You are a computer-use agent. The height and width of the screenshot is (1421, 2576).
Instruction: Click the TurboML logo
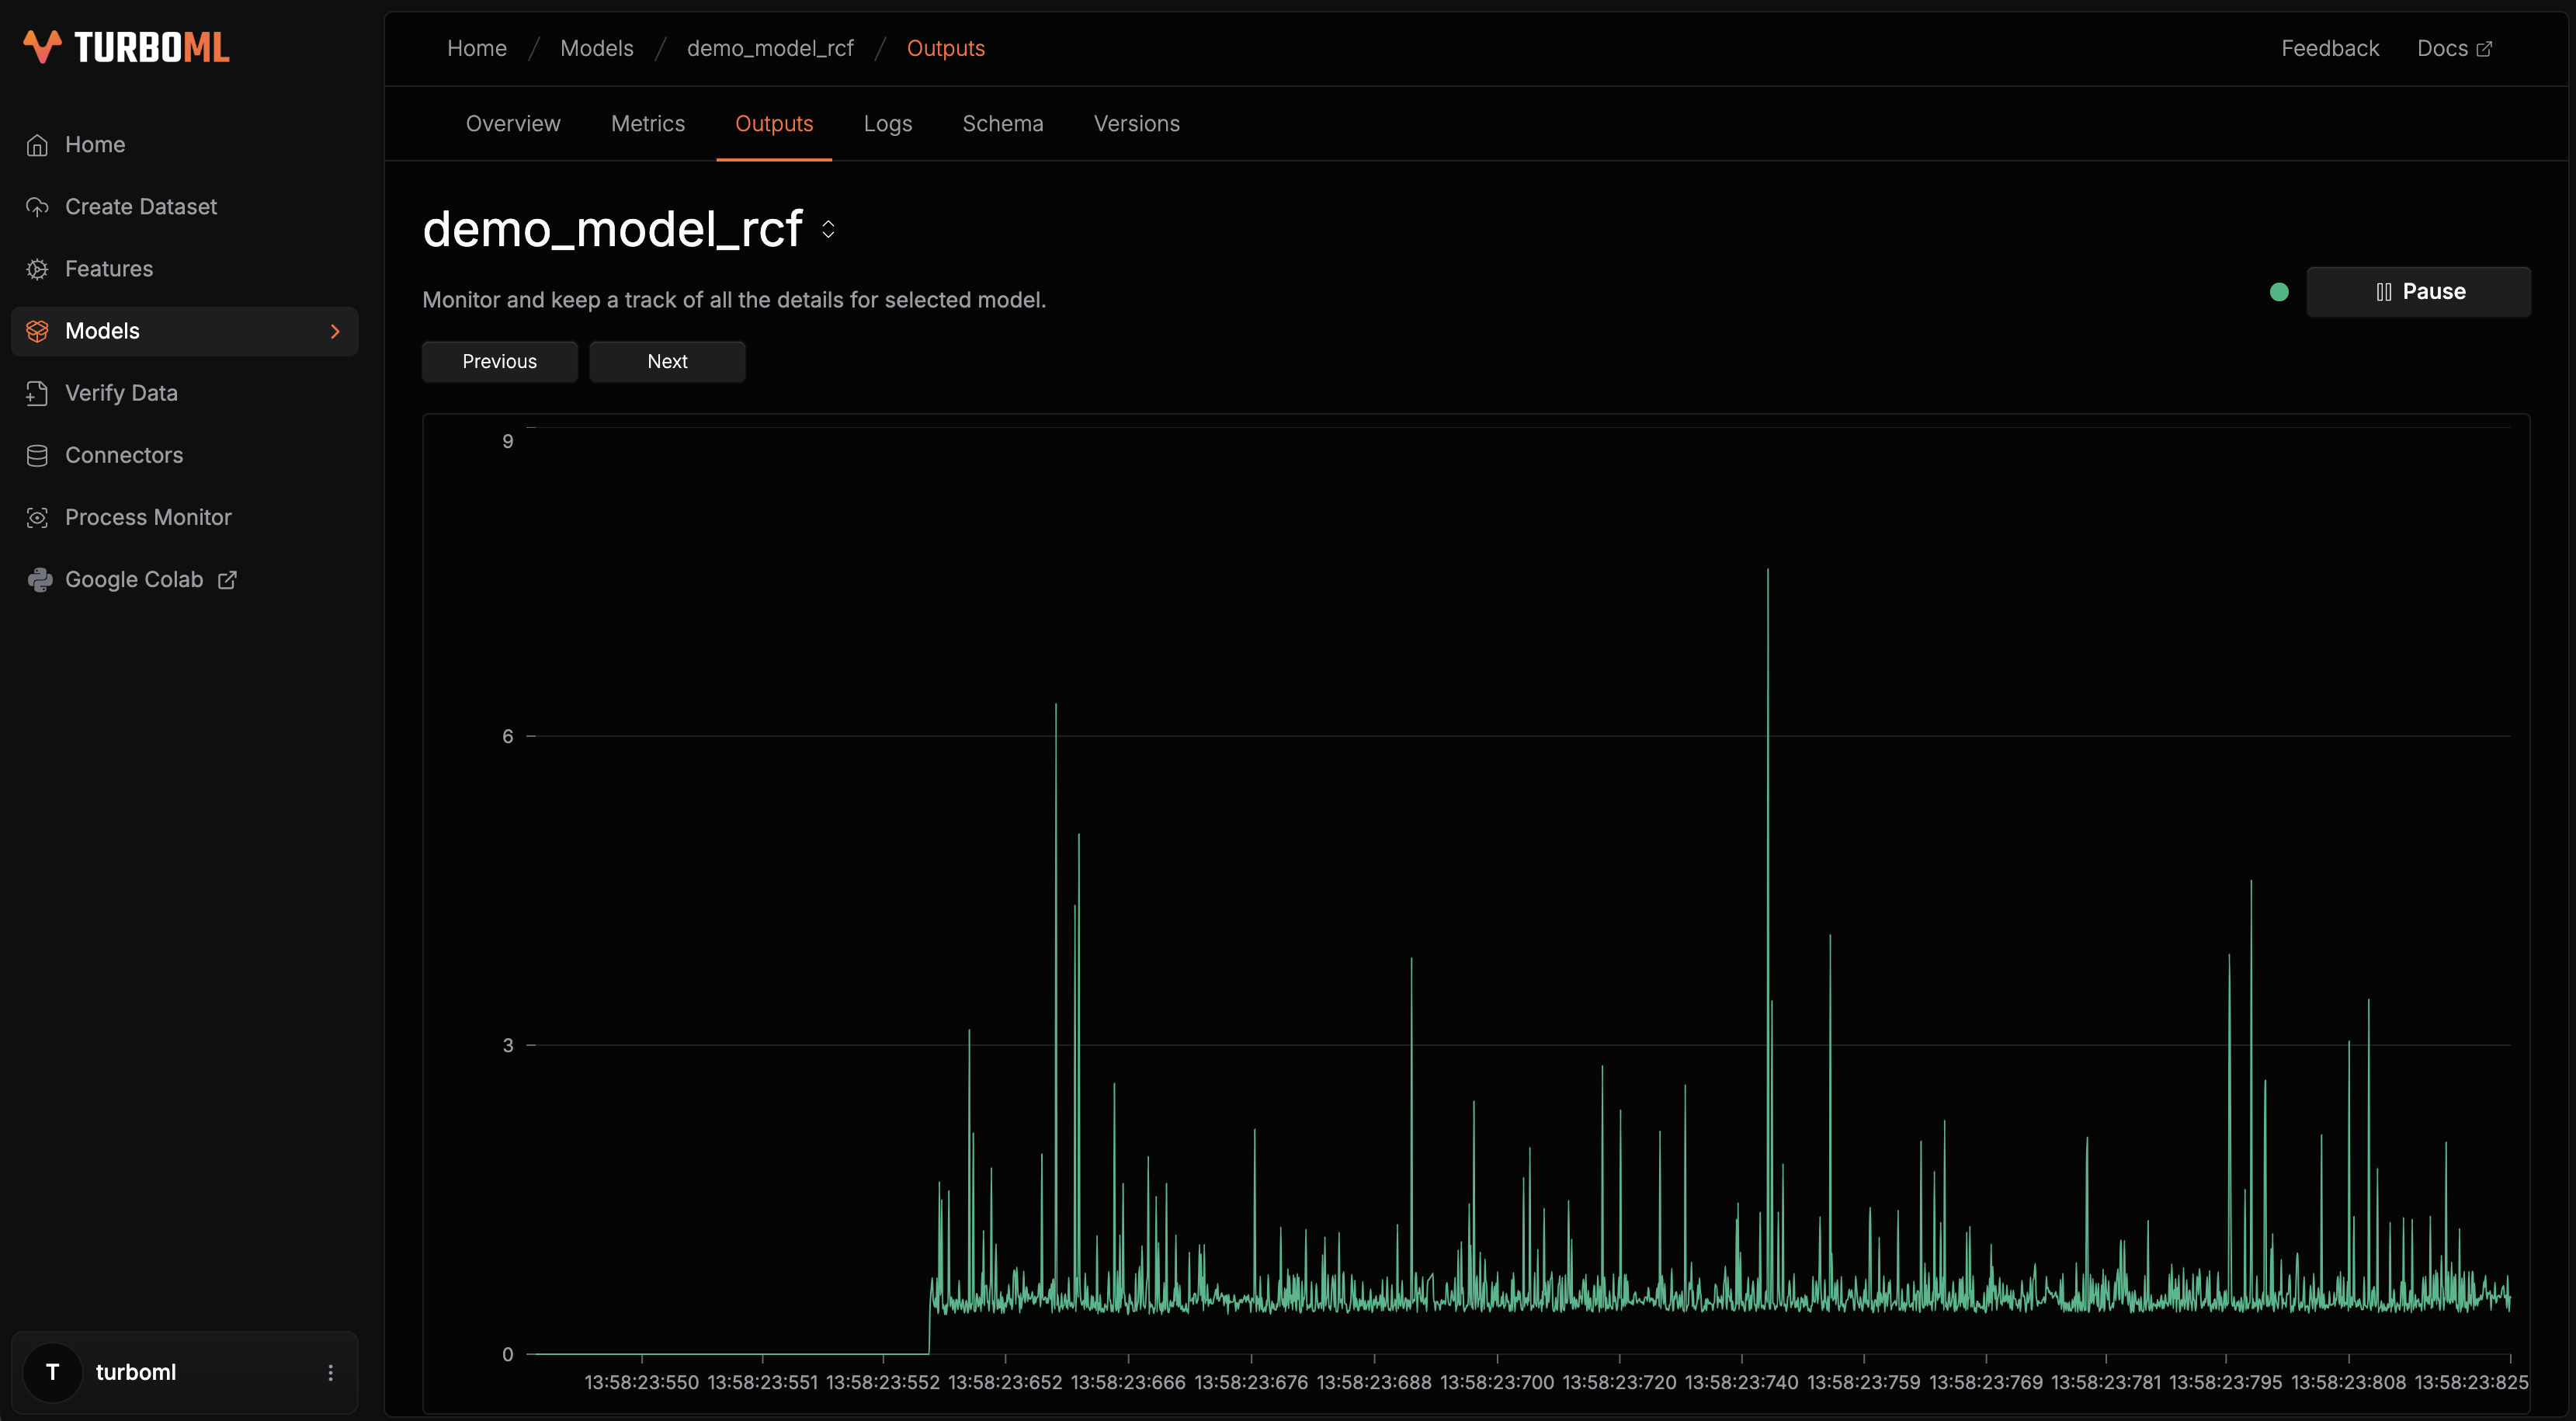point(126,47)
